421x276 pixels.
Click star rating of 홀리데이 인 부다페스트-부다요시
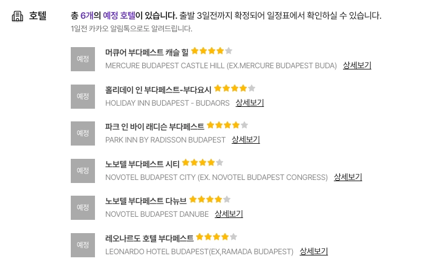235,88
